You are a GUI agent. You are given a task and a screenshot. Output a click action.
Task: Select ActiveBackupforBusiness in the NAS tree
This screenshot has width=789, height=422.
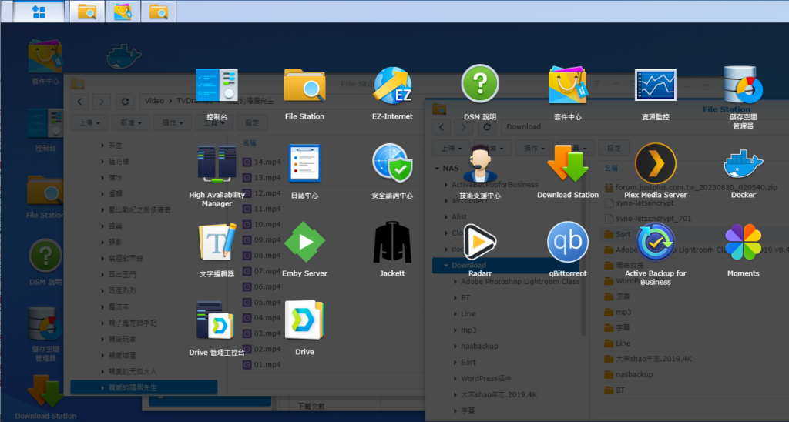[495, 185]
